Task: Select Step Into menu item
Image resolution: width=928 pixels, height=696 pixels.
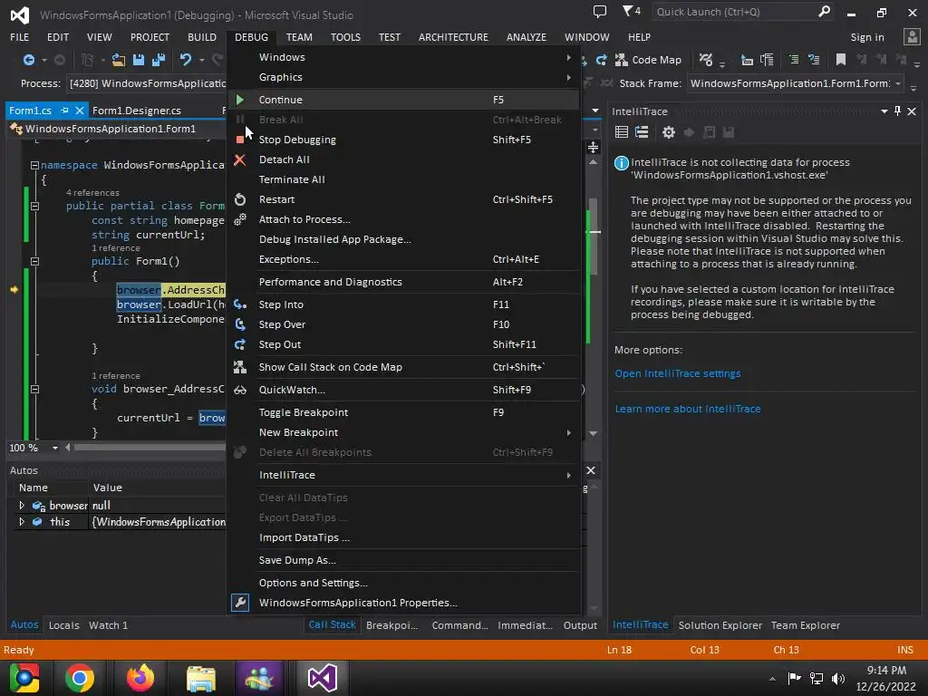Action: pos(403,304)
